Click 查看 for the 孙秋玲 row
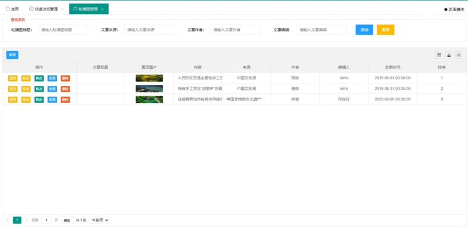This screenshot has height=230, width=468. pos(52,99)
